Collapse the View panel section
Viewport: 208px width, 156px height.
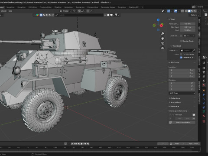coord(172,19)
